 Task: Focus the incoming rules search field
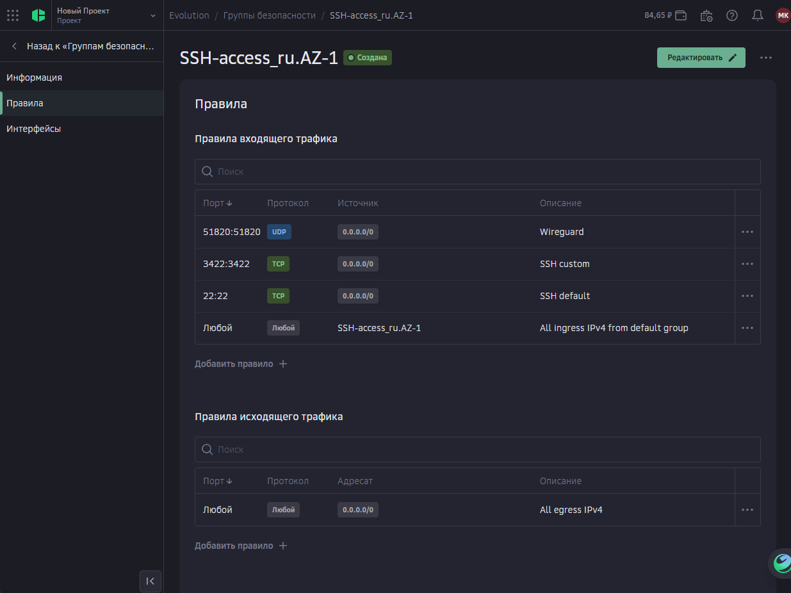[478, 172]
